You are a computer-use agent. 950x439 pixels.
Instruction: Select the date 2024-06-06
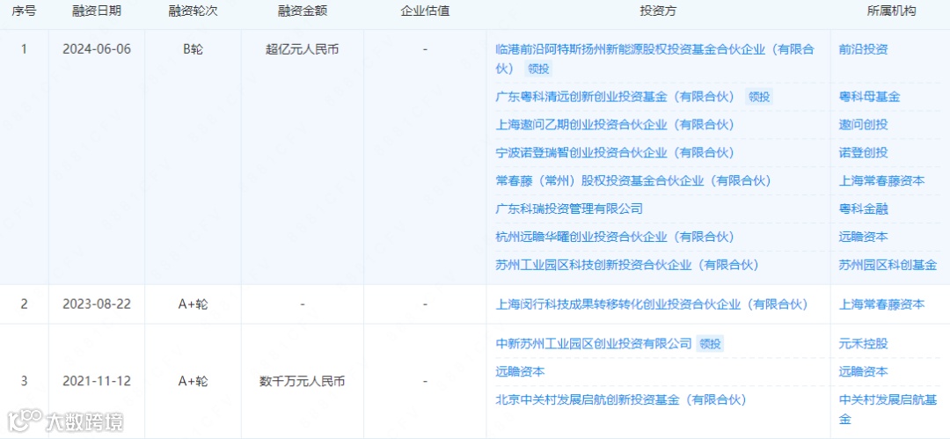point(97,50)
